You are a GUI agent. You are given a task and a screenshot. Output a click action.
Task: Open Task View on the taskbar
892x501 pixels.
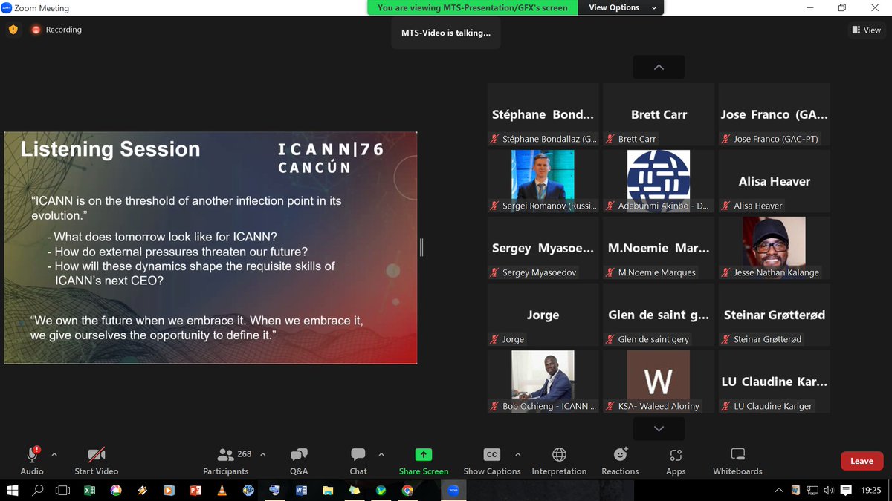[63, 490]
